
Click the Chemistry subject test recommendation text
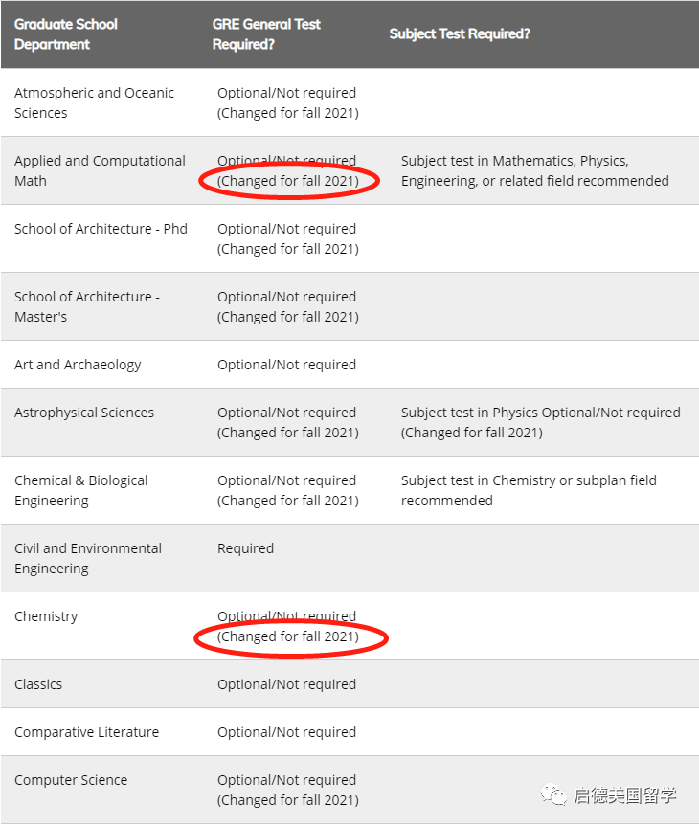[x=529, y=490]
